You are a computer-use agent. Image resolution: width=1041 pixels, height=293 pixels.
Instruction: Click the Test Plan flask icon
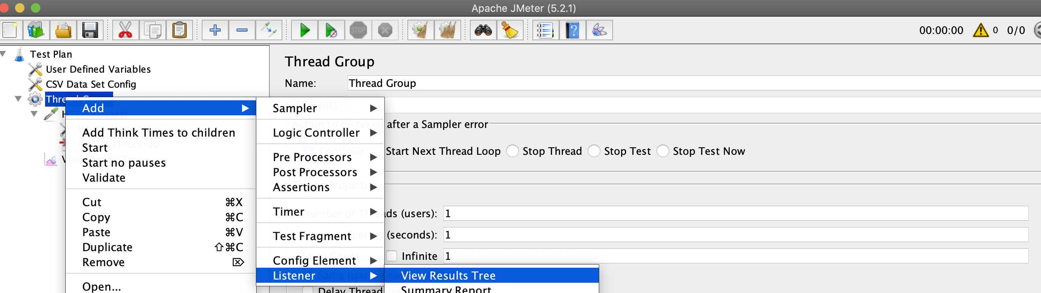tap(19, 54)
